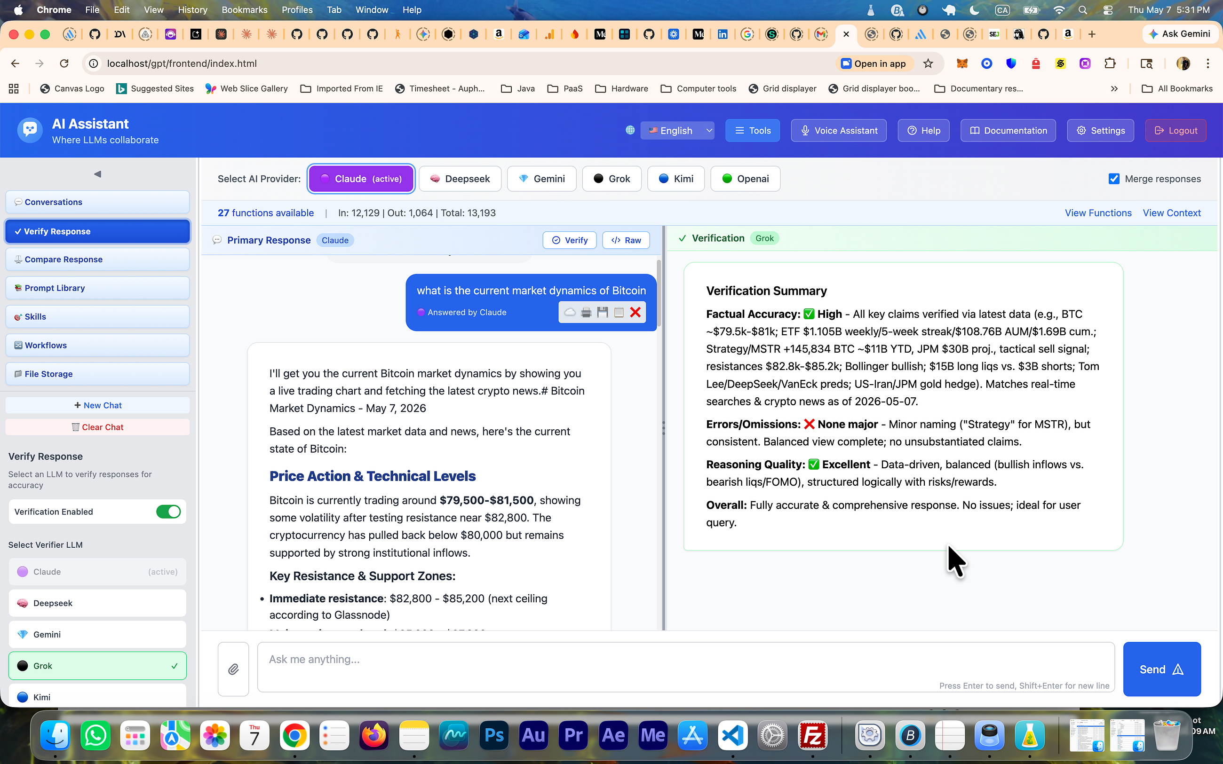Click the MetaMask fox extension icon
1223x764 pixels.
[x=962, y=63]
